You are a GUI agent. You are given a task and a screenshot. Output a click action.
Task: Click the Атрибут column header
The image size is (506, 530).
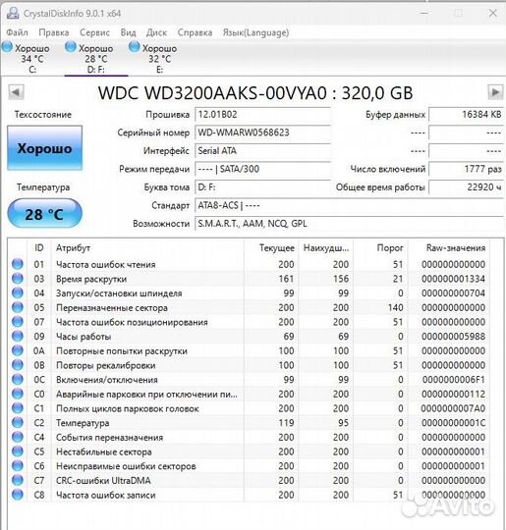[x=147, y=248]
